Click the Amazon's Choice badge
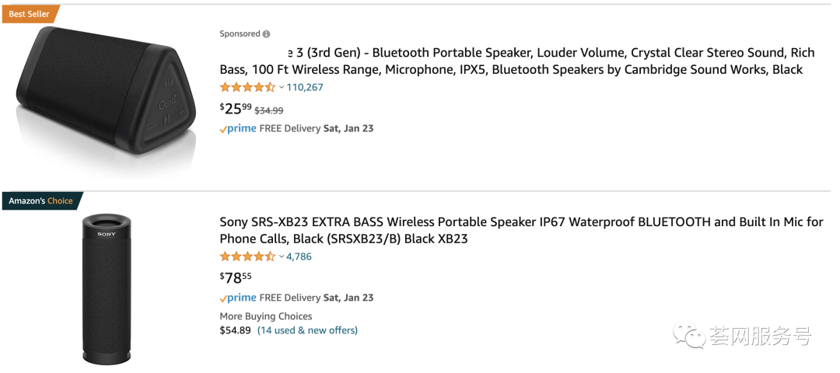The height and width of the screenshot is (373, 840). pos(40,200)
